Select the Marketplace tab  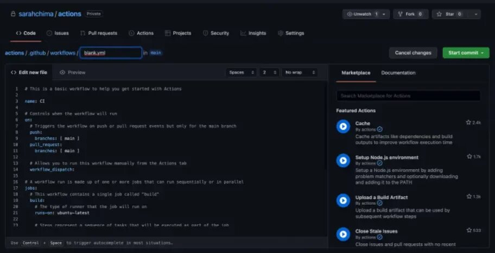coord(356,73)
